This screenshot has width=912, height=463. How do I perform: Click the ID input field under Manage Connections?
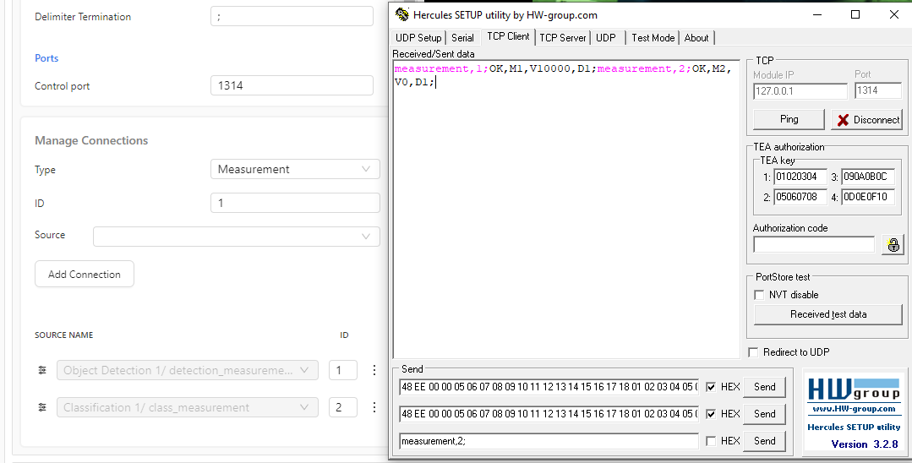point(295,203)
